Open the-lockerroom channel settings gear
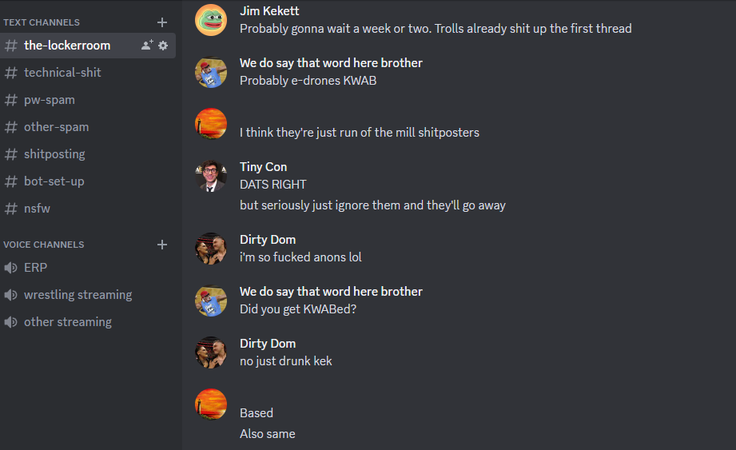736x450 pixels. click(163, 46)
